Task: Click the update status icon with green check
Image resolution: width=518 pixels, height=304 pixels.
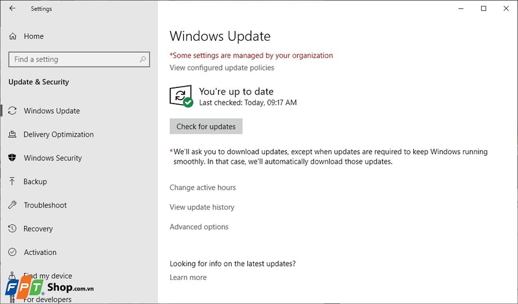Action: [x=181, y=96]
